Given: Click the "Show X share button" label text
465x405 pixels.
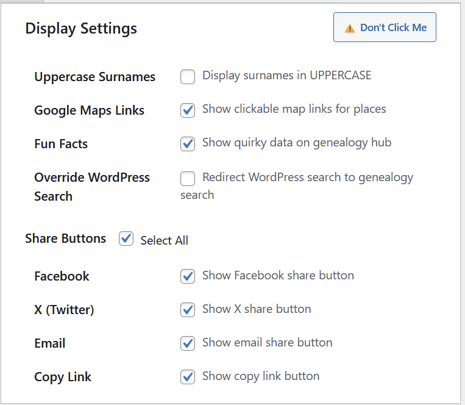Looking at the screenshot, I should (257, 309).
